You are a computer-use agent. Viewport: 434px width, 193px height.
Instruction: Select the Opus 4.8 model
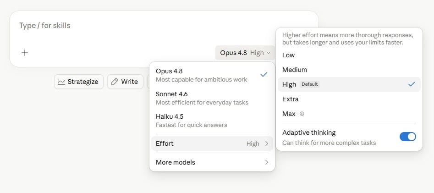coord(212,75)
